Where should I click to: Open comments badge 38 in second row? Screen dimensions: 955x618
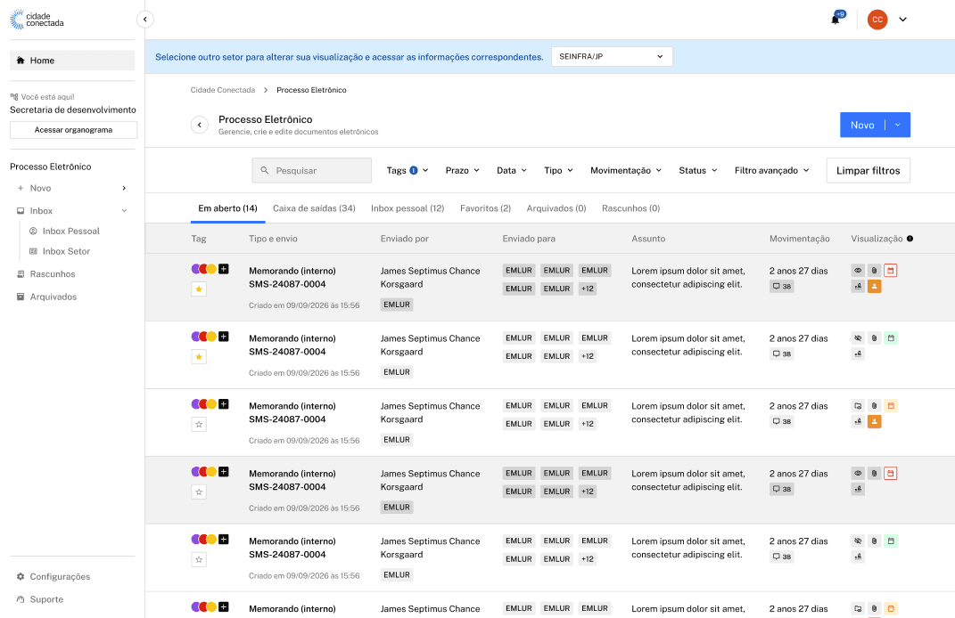pyautogui.click(x=781, y=354)
